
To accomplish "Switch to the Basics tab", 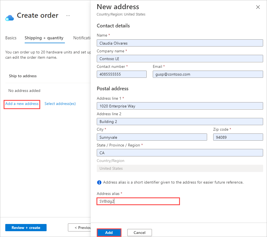I will pyautogui.click(x=11, y=38).
